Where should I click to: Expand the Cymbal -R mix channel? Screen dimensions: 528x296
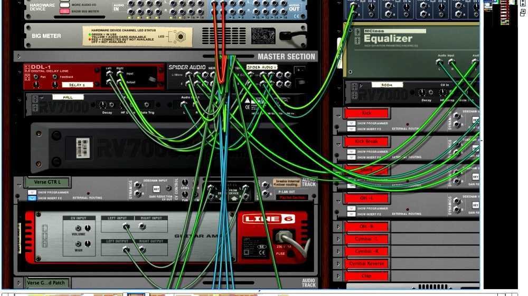338,251
